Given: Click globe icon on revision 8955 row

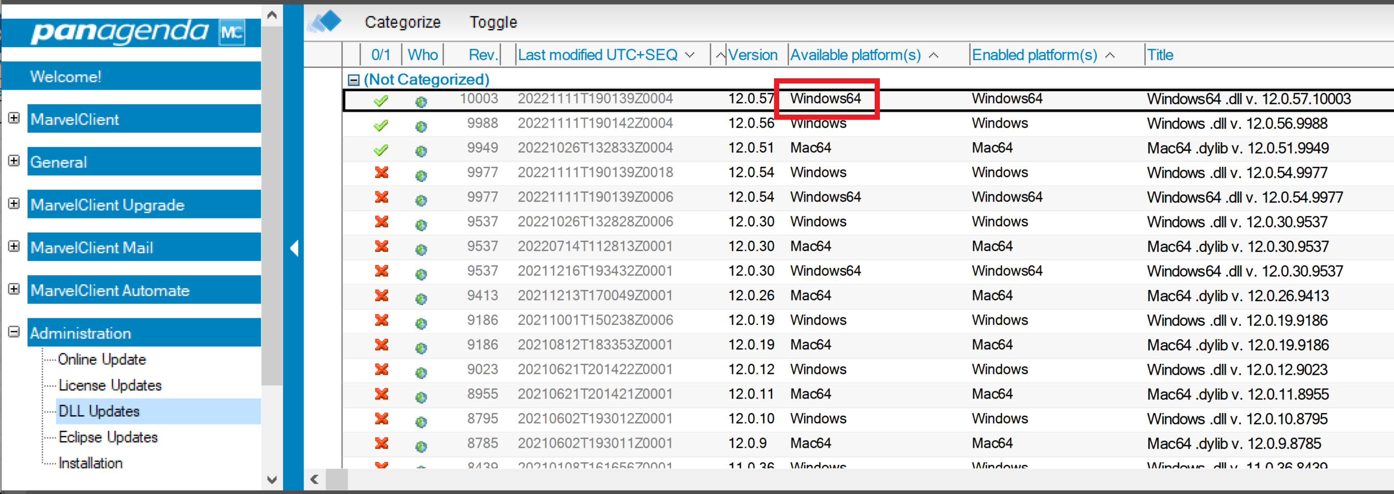Looking at the screenshot, I should 421,397.
